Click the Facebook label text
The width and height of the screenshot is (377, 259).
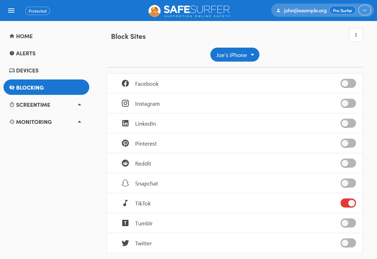tap(147, 84)
